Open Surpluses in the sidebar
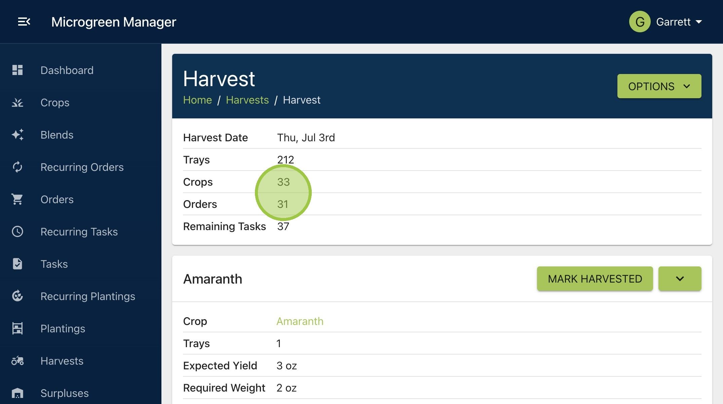 [65, 393]
